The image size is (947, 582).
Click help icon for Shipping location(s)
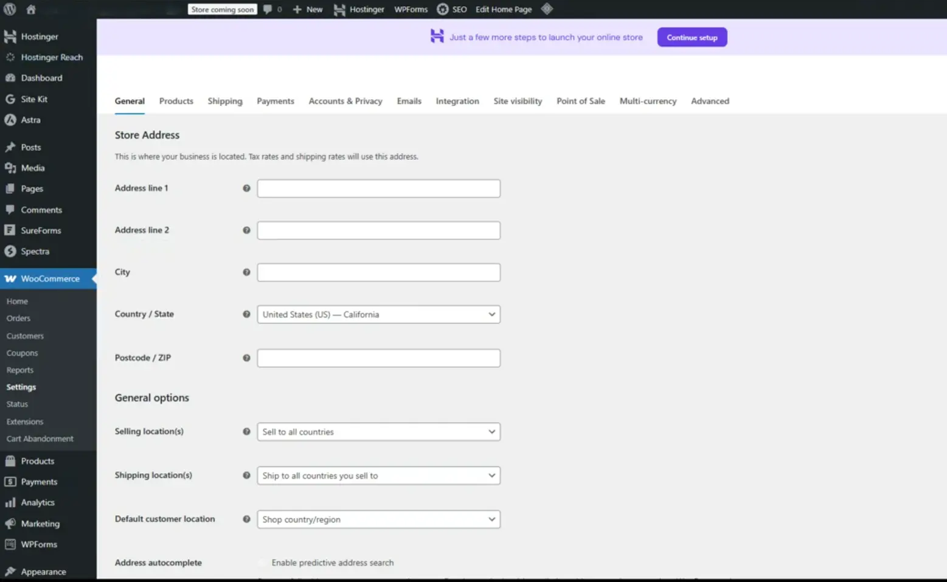pyautogui.click(x=246, y=476)
